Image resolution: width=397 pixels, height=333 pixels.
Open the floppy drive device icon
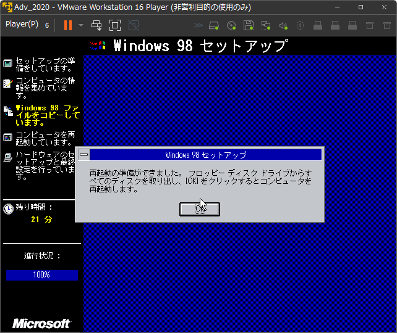click(249, 25)
